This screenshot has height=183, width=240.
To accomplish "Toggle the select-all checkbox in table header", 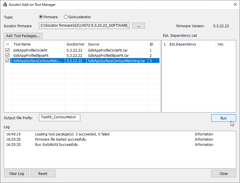I will tap(7, 44).
